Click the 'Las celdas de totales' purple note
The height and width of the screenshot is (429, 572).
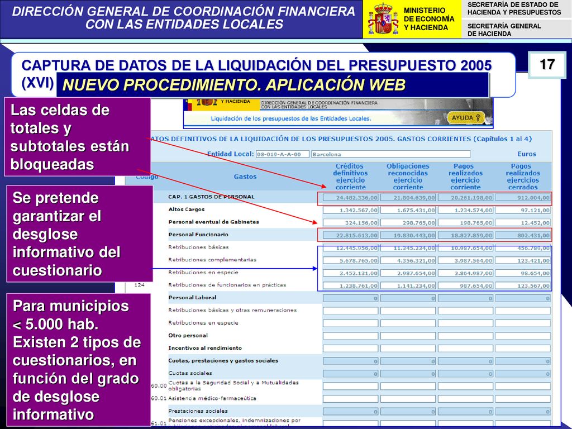(77, 137)
